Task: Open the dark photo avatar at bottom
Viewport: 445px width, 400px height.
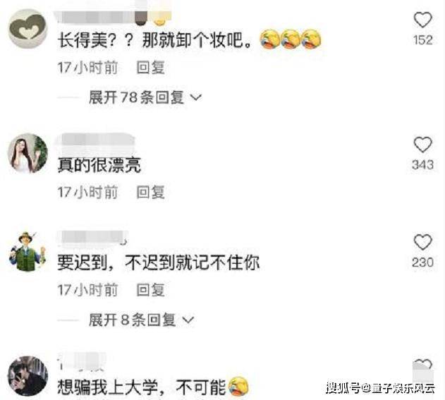Action: pos(28,376)
